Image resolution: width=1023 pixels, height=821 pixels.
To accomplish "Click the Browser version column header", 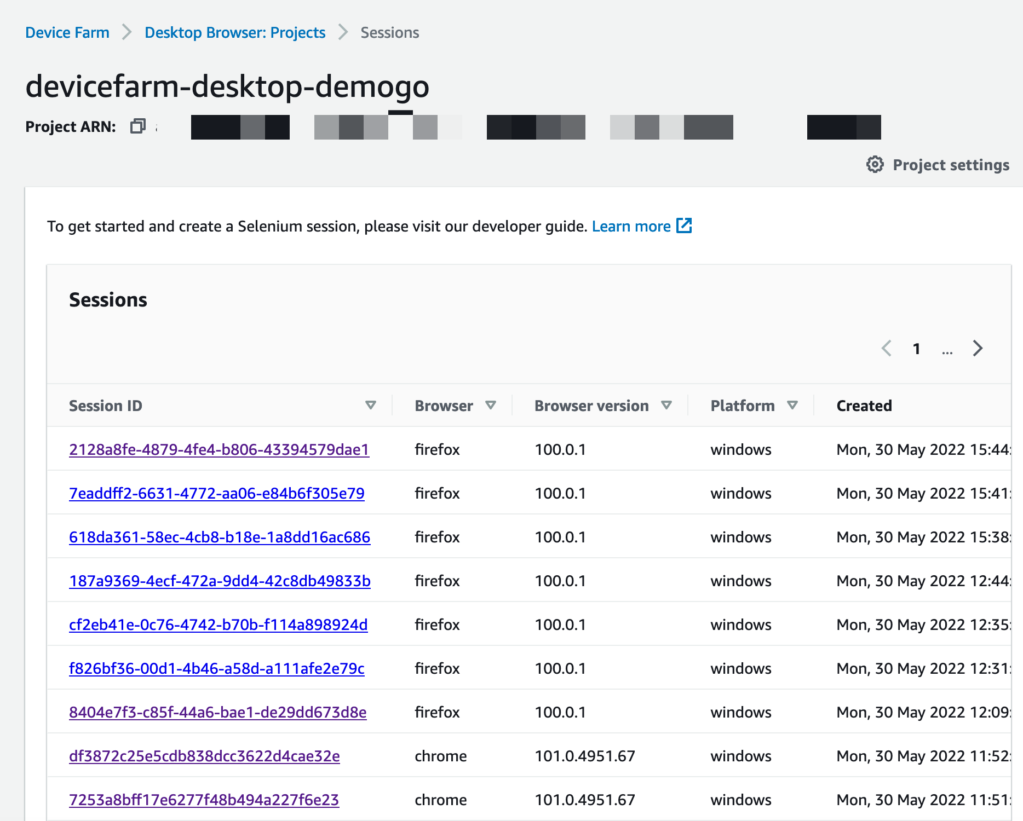I will pyautogui.click(x=591, y=406).
